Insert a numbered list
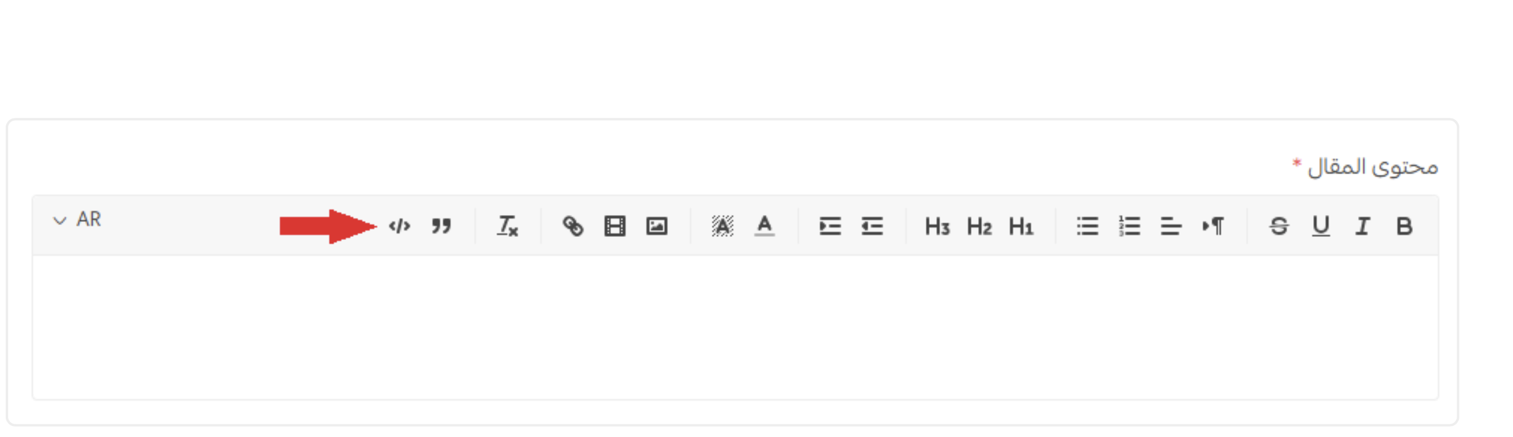The height and width of the screenshot is (437, 1513). (x=1130, y=226)
